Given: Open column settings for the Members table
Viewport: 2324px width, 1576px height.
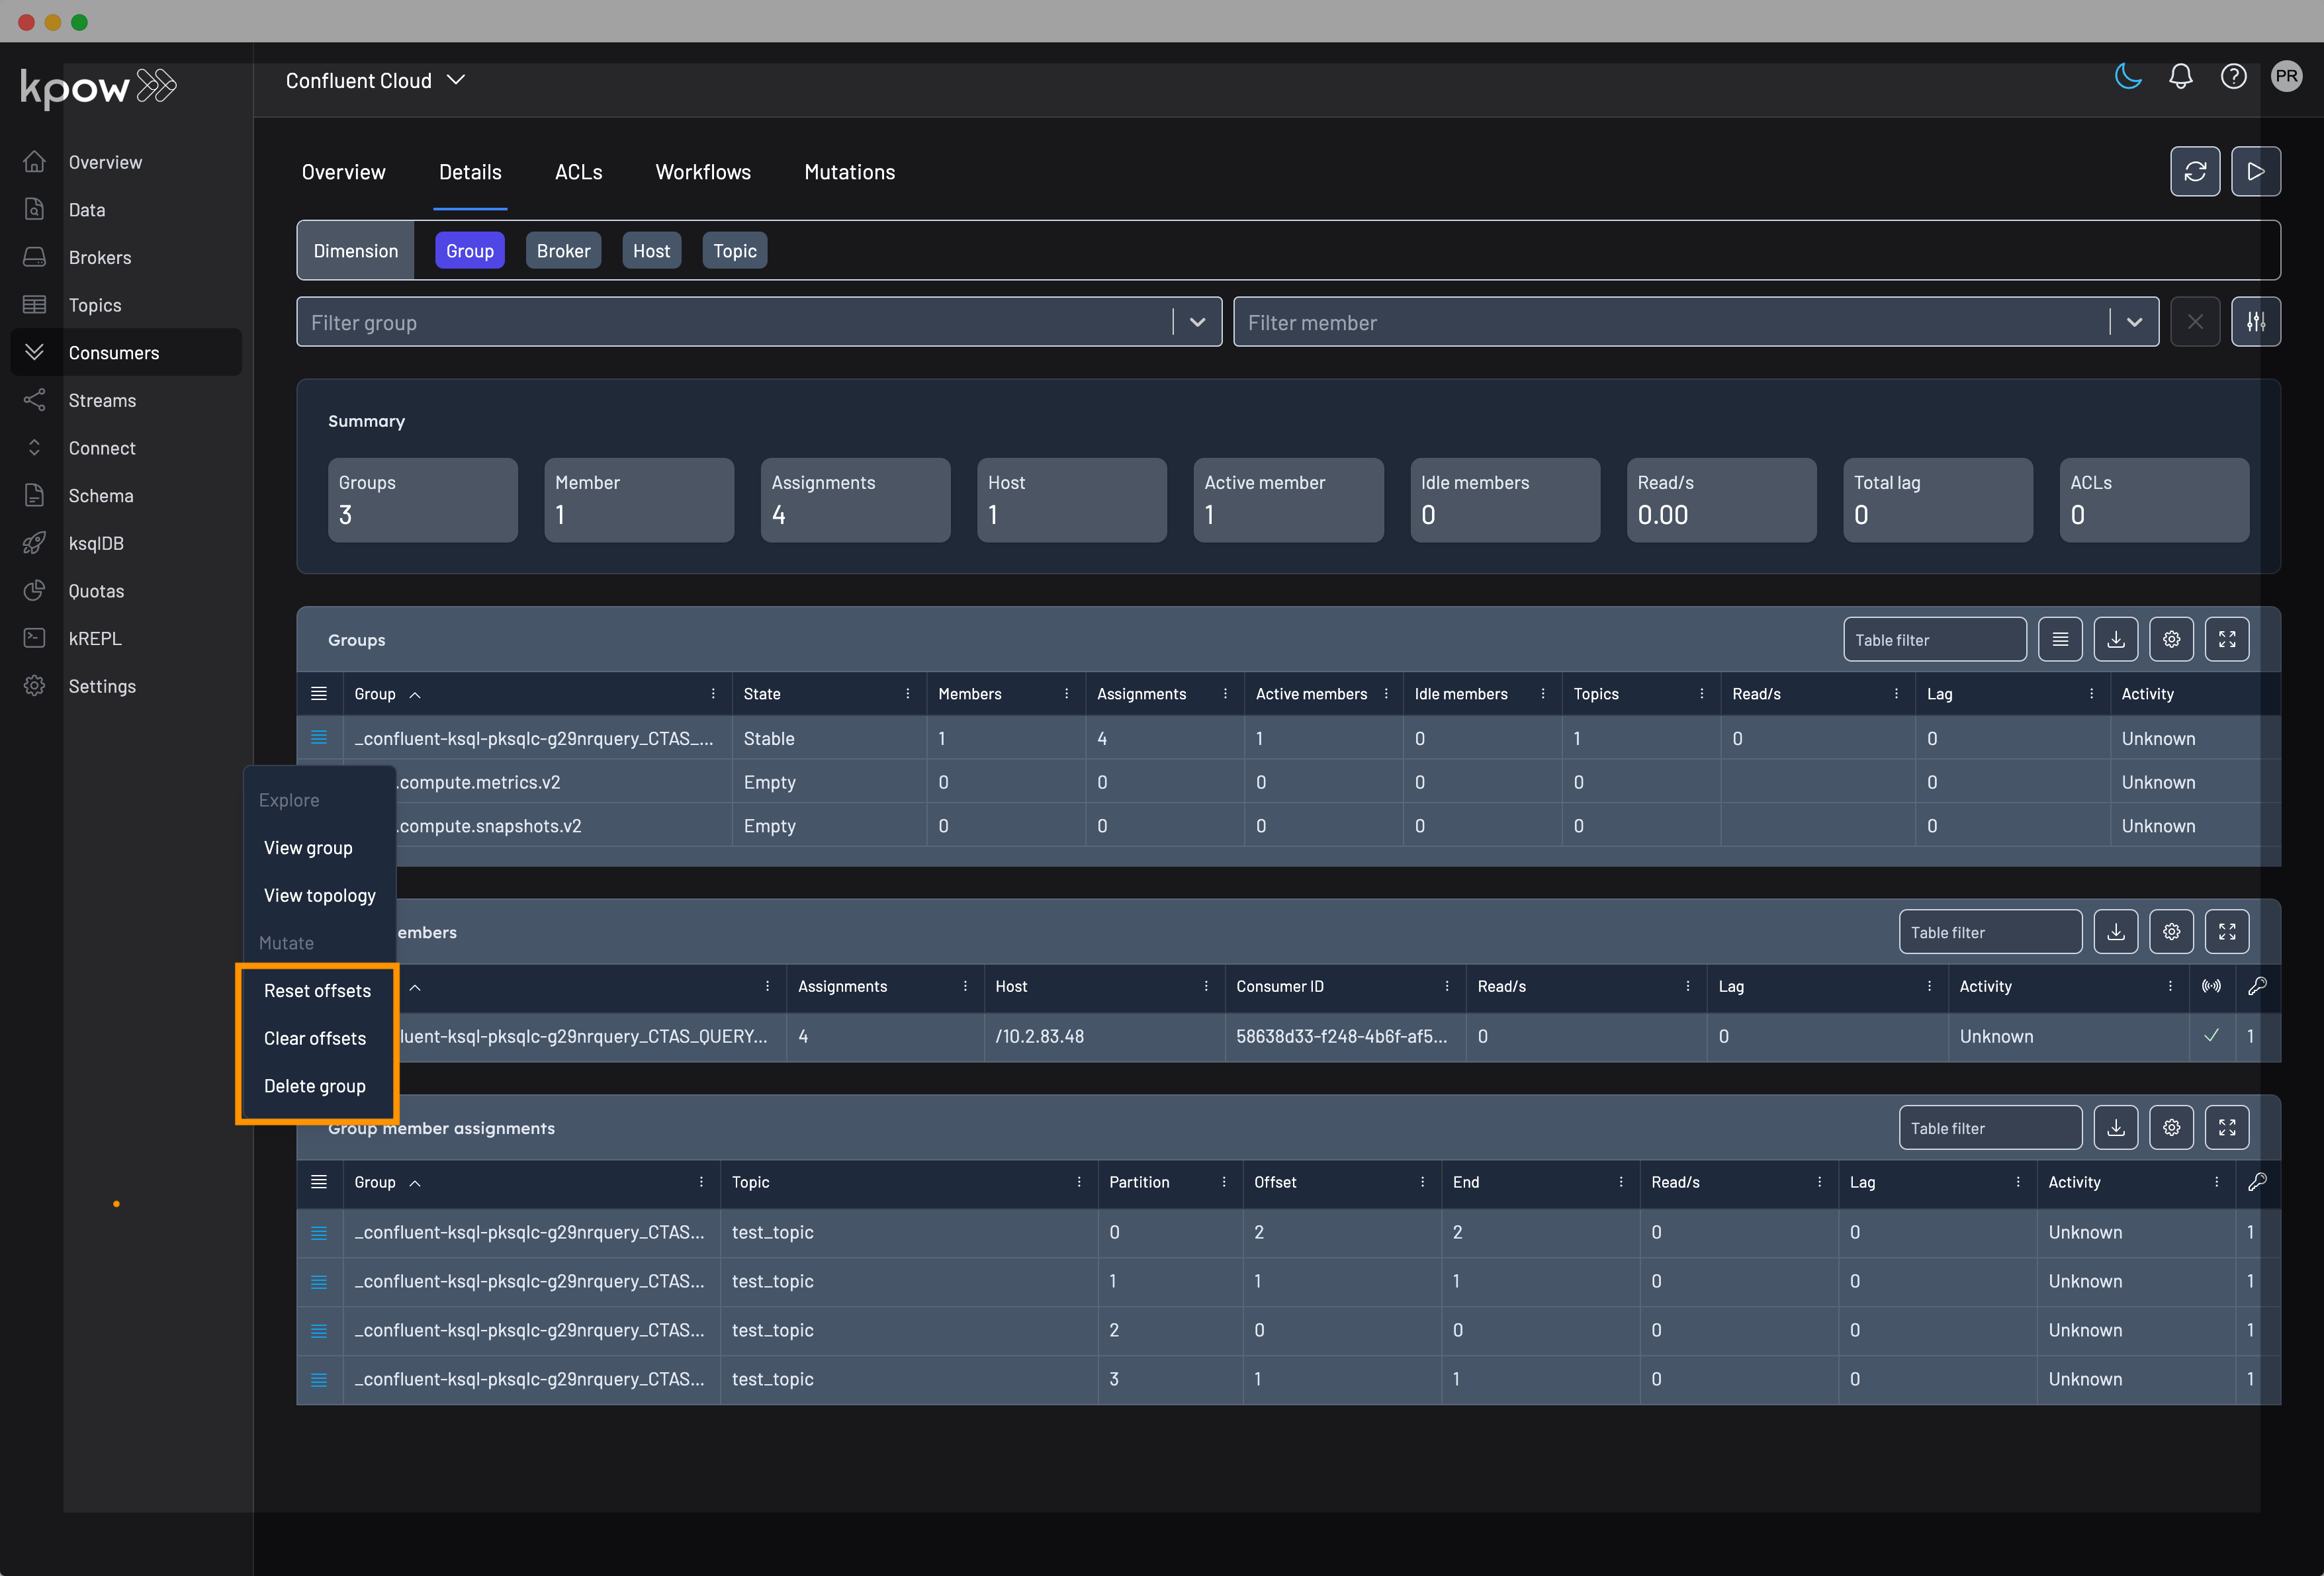Looking at the screenshot, I should pos(2171,931).
